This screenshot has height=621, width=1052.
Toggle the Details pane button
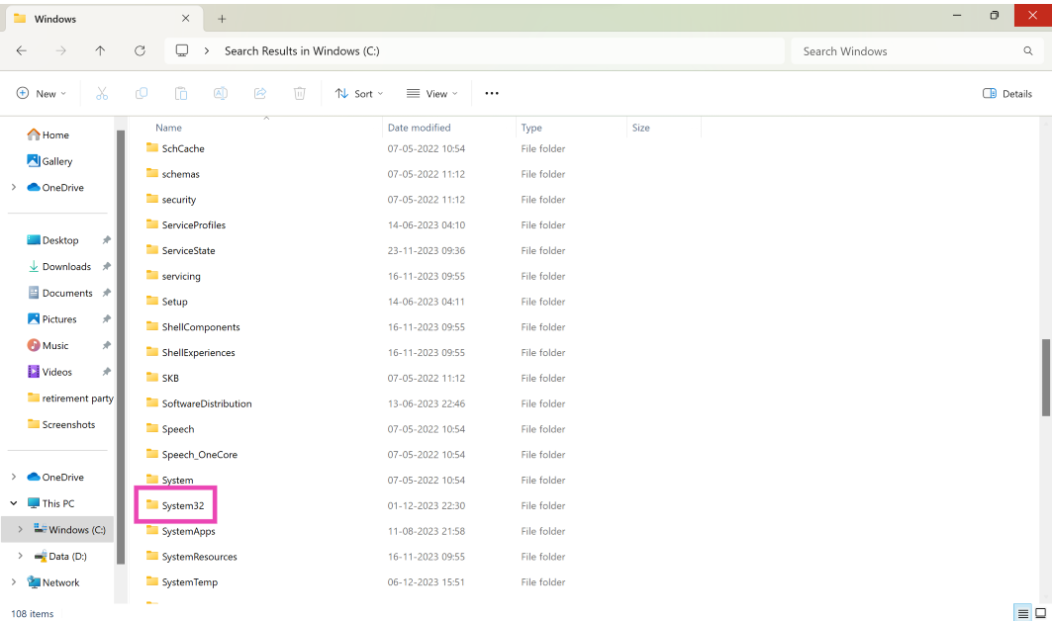[x=1007, y=93]
